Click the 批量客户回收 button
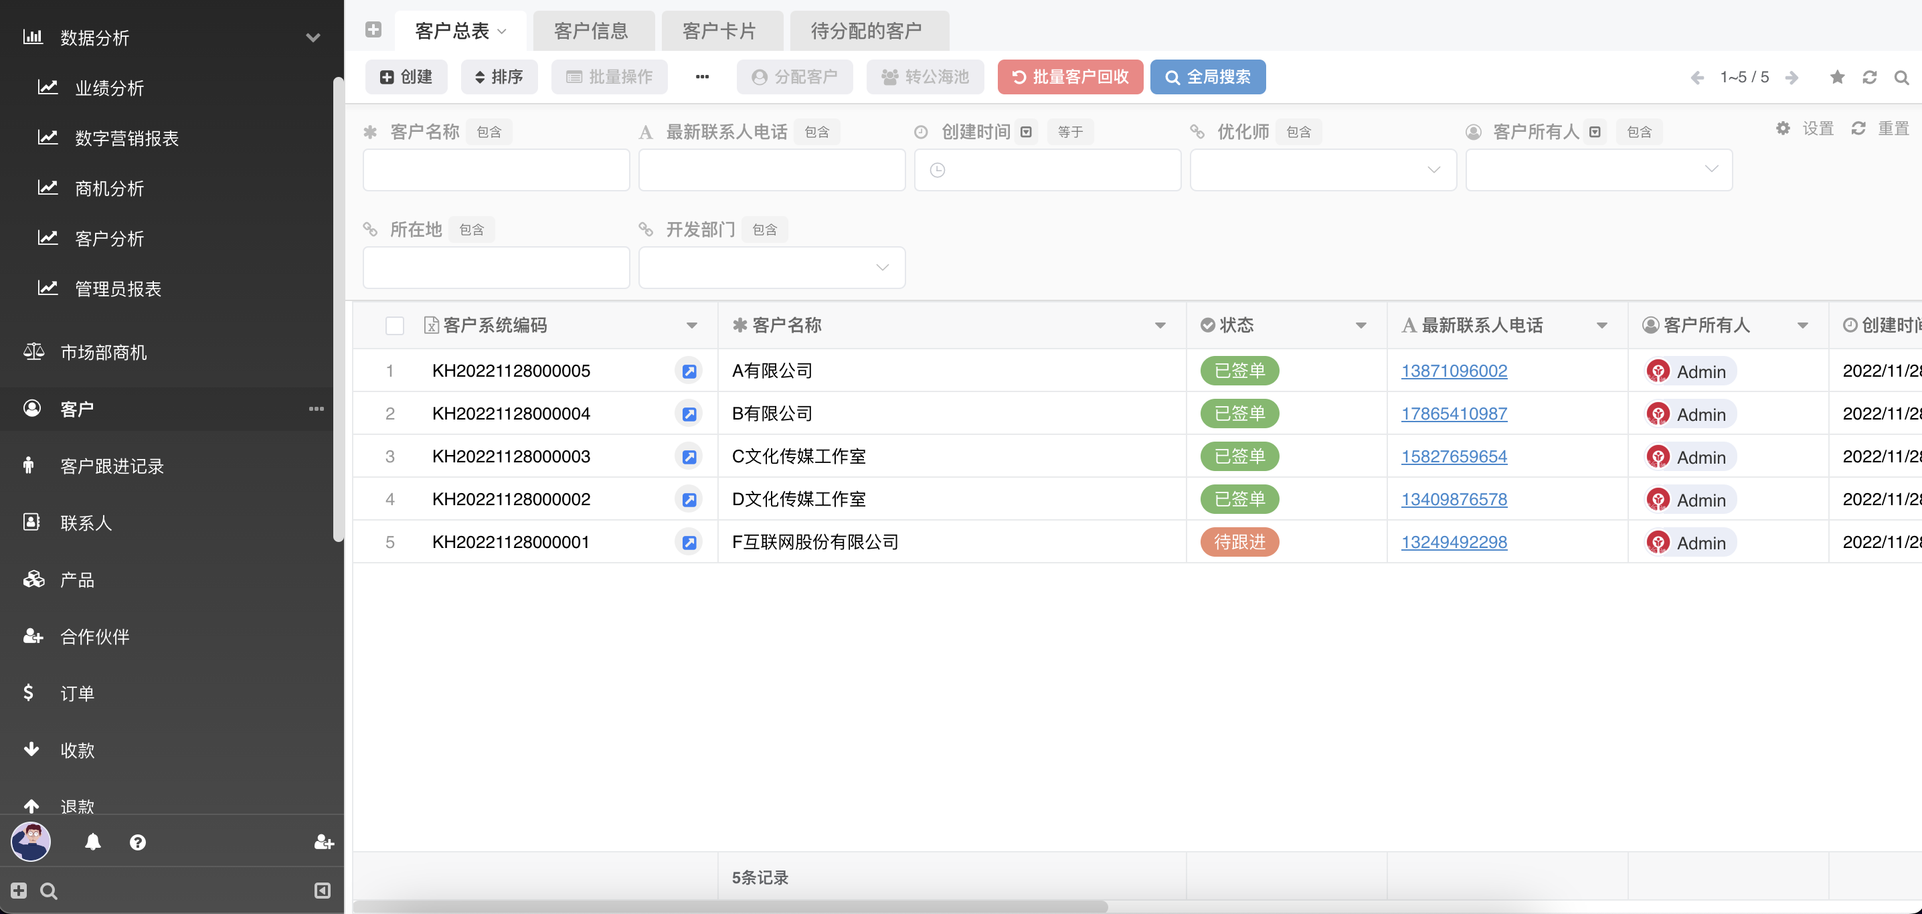 pyautogui.click(x=1070, y=77)
